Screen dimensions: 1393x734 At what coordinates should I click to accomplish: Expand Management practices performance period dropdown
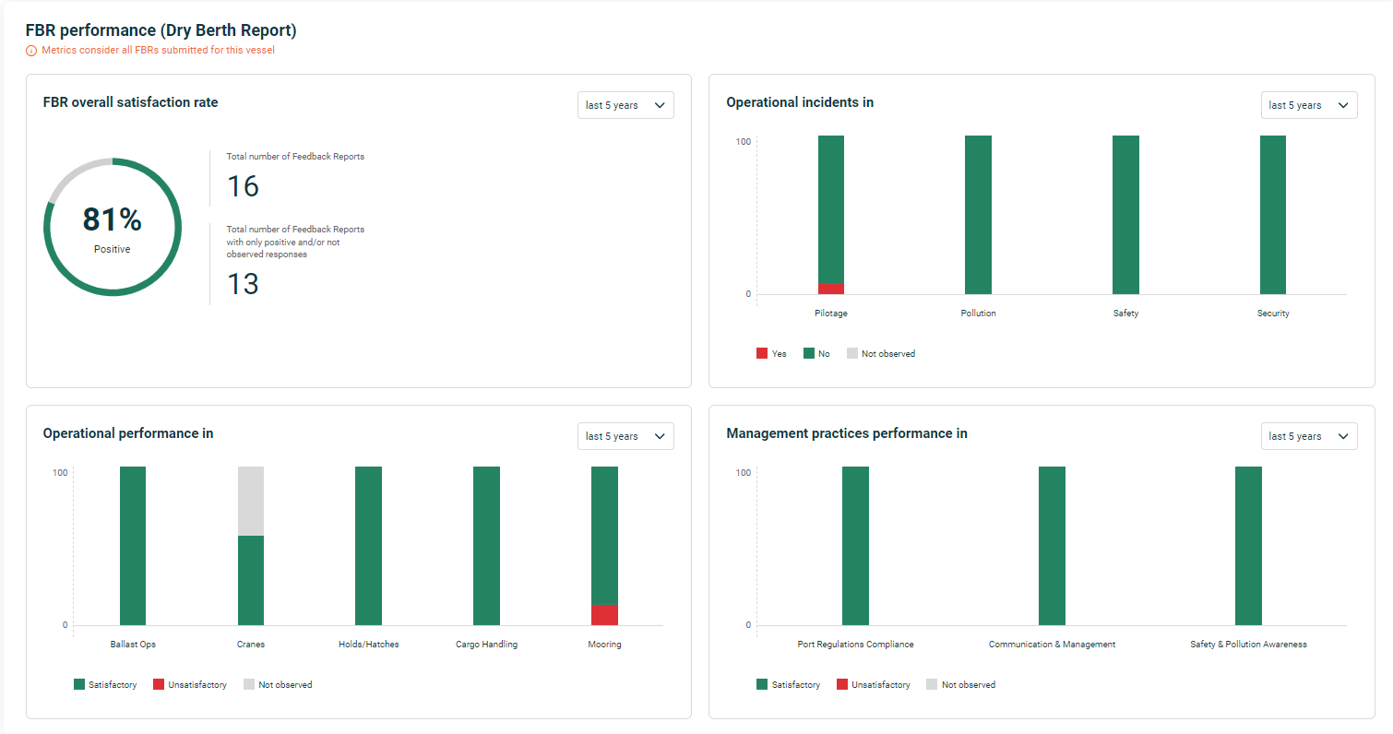coord(1308,436)
